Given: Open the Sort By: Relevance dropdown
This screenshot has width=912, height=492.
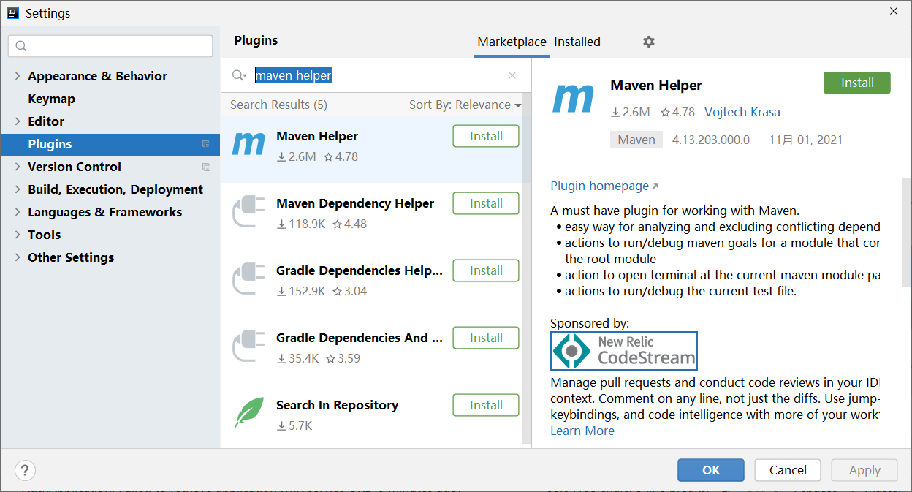Looking at the screenshot, I should [x=465, y=105].
